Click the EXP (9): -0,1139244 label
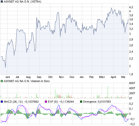This screenshot has height=126, width=139. (61, 102)
